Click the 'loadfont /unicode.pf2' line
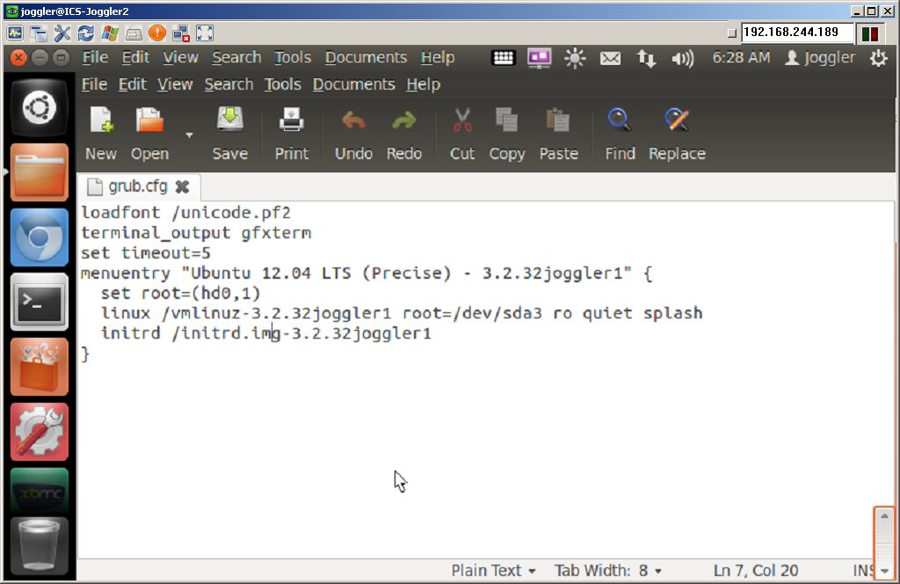This screenshot has width=900, height=584. point(185,213)
